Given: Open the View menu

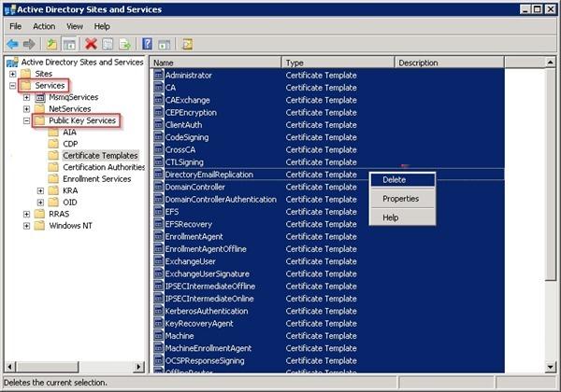Looking at the screenshot, I should click(74, 26).
